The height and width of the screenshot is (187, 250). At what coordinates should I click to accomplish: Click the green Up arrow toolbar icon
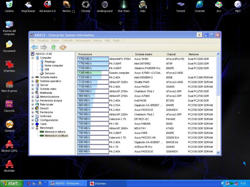point(53,47)
